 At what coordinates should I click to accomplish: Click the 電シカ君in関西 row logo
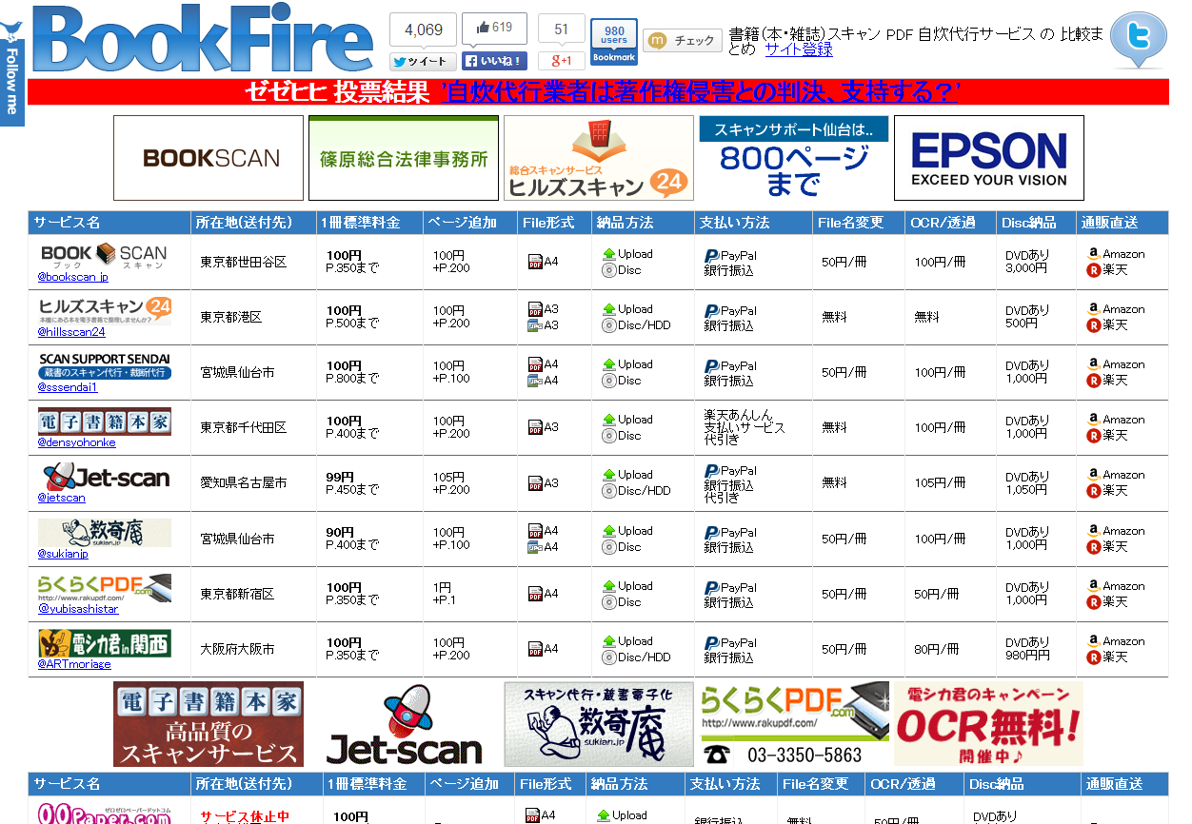105,642
